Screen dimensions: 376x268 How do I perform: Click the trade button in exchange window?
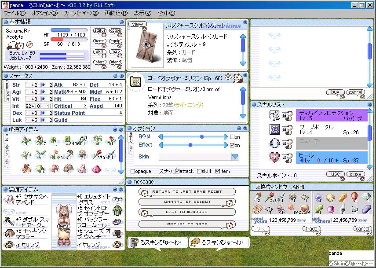click(x=312, y=229)
